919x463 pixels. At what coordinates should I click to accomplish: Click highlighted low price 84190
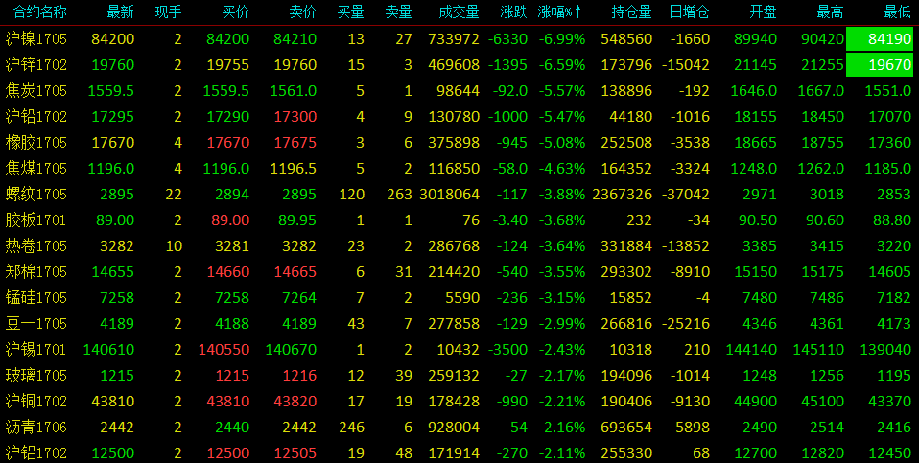[880, 39]
